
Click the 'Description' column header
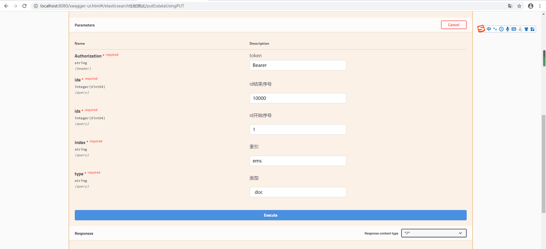[259, 44]
